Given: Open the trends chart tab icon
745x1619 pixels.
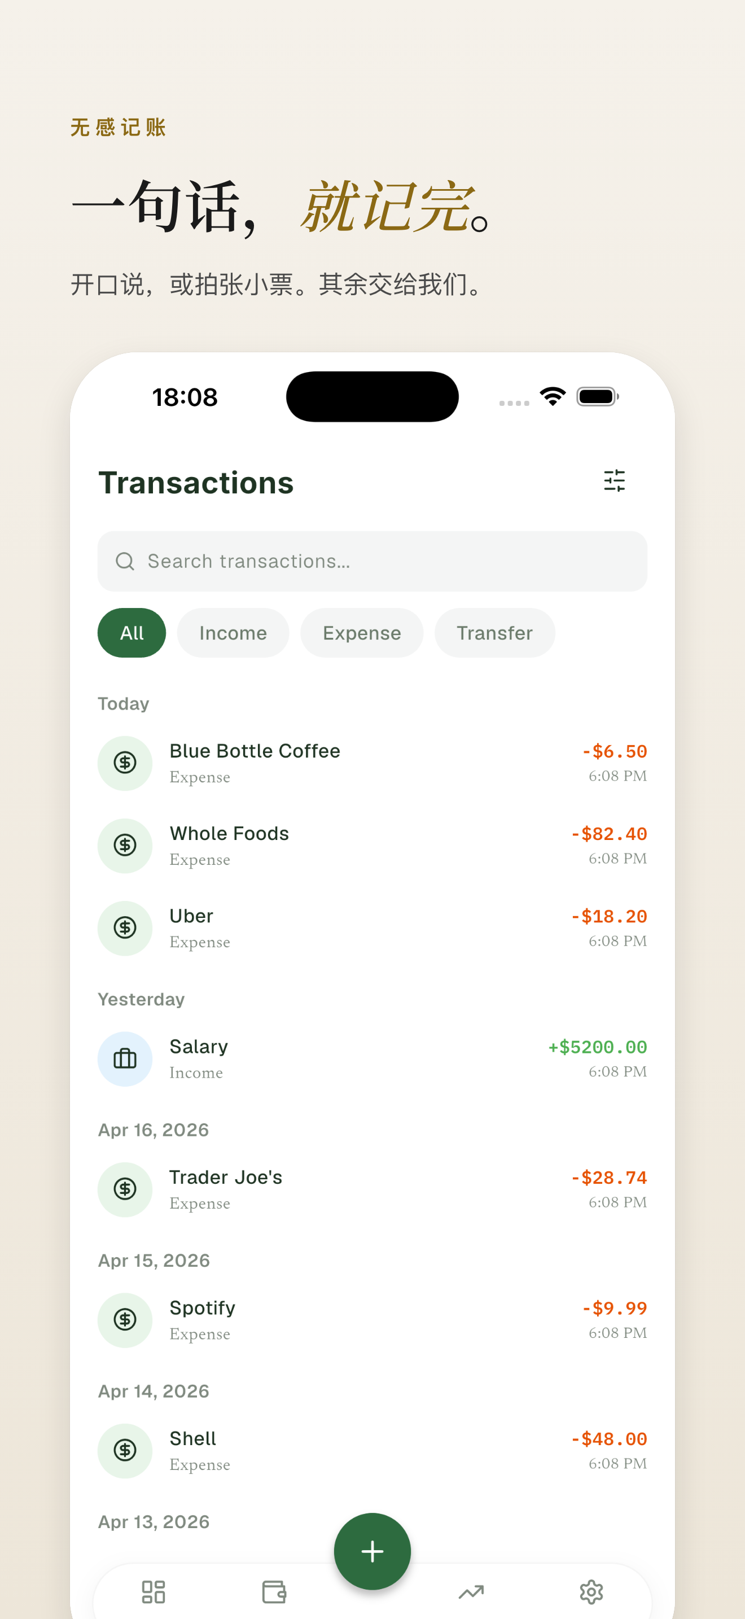Looking at the screenshot, I should (x=471, y=1592).
